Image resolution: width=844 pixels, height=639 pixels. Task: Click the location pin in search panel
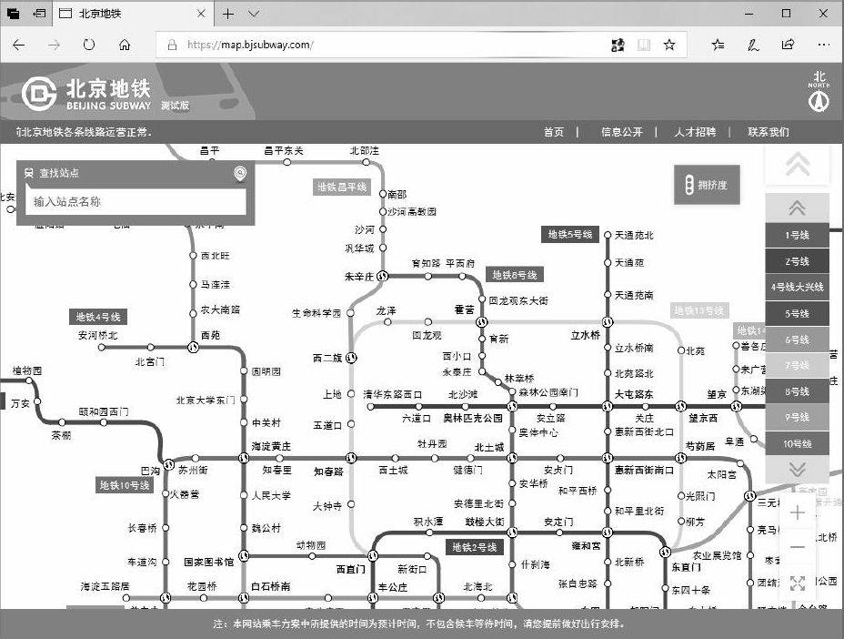pyautogui.click(x=240, y=174)
